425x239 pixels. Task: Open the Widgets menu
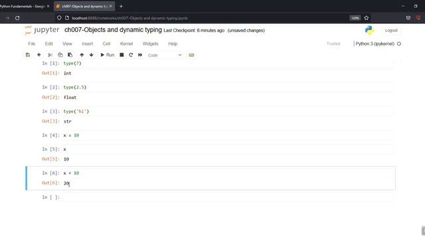point(150,44)
